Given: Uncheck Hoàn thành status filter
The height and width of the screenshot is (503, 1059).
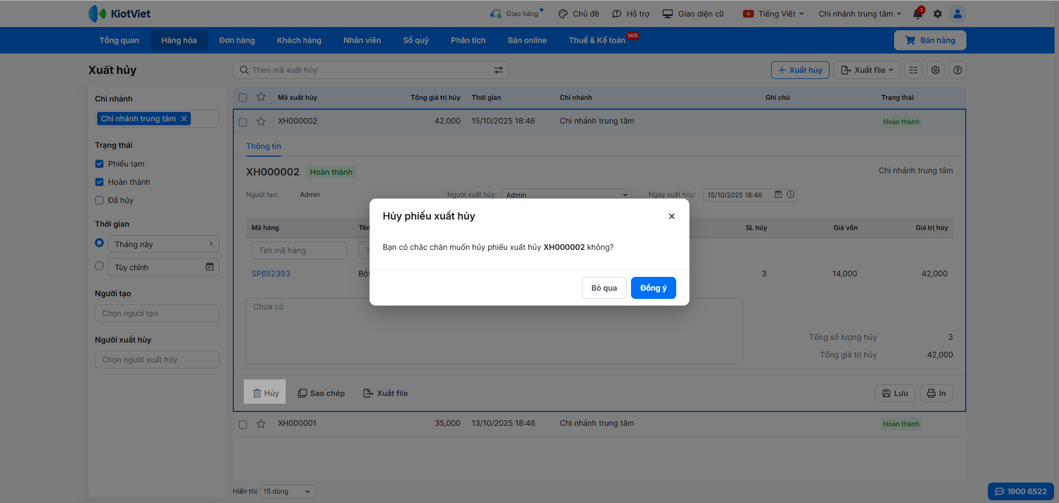Looking at the screenshot, I should click(99, 182).
